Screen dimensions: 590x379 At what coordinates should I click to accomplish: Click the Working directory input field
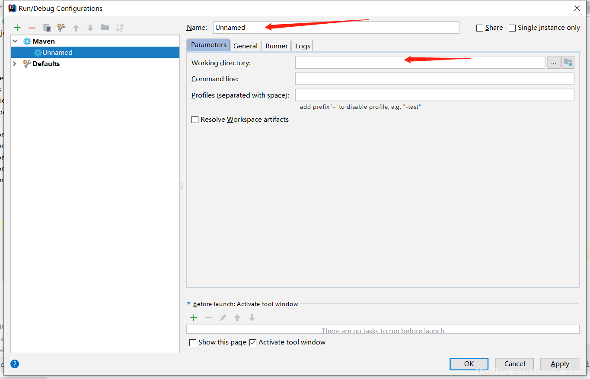[420, 63]
